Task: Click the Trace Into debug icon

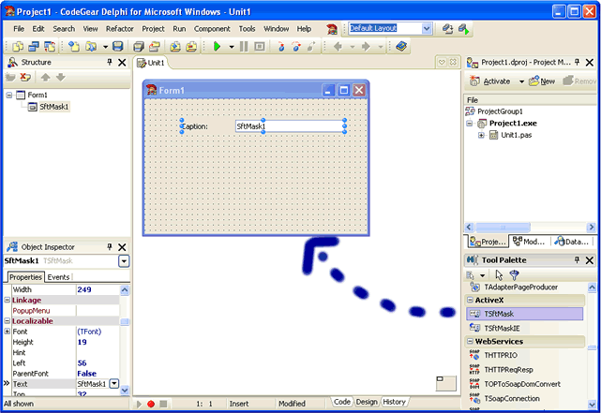Action: 281,47
